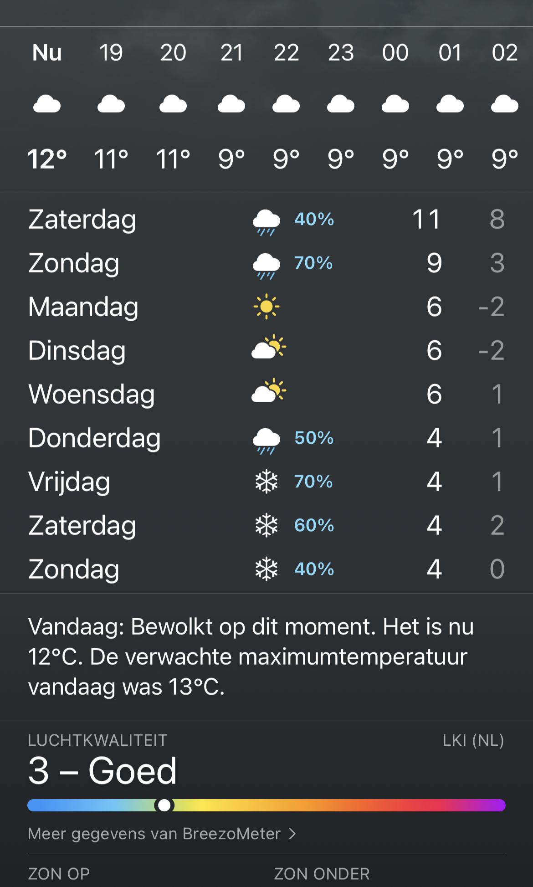
Task: Tap the 70% rain chance for Vrijdag
Action: pos(313,482)
